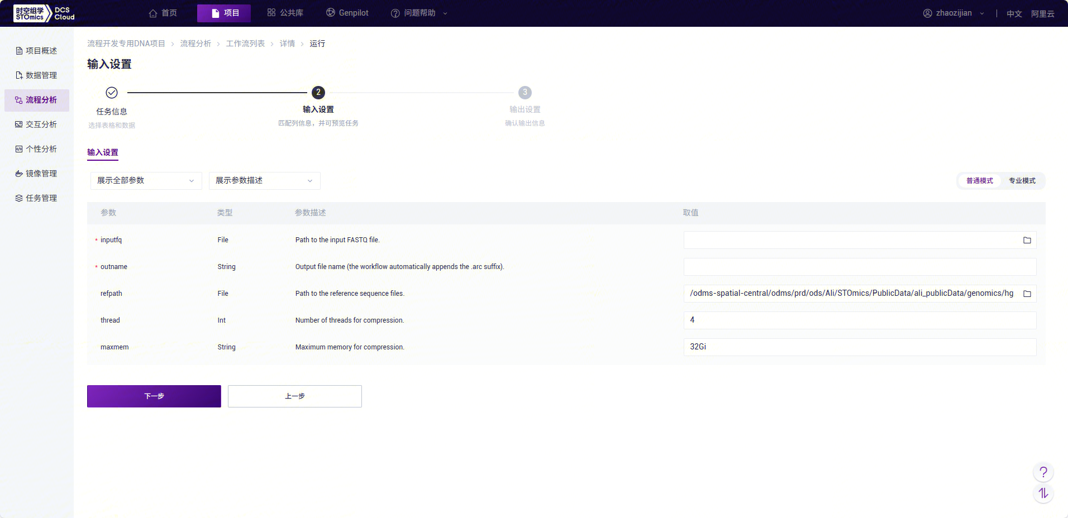Follow breadcrumb 流程开发专用DNA项目
Viewport: 1068px width, 518px height.
(126, 44)
